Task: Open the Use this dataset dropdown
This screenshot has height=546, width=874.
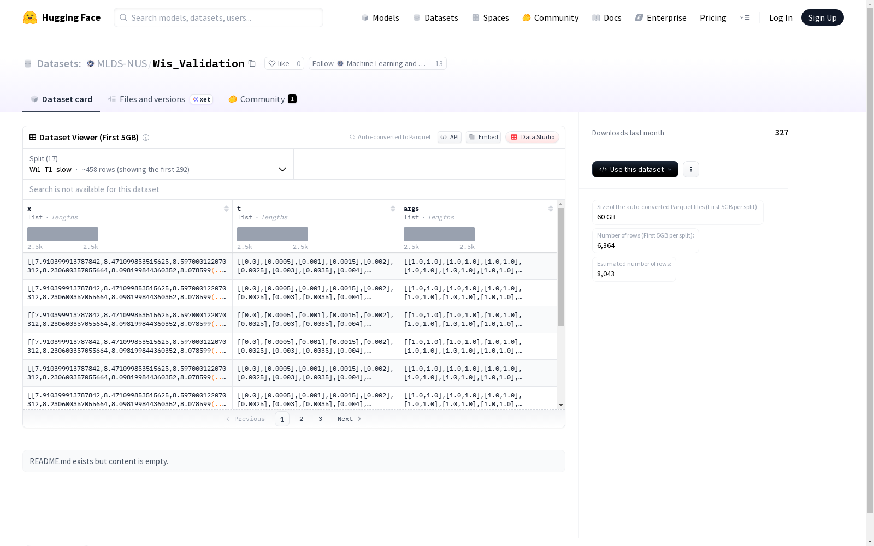Action: point(635,169)
